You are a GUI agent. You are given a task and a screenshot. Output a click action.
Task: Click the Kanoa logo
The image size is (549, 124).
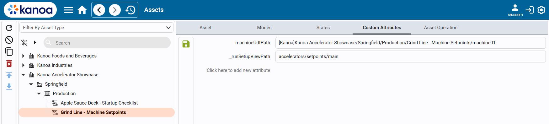[30, 10]
